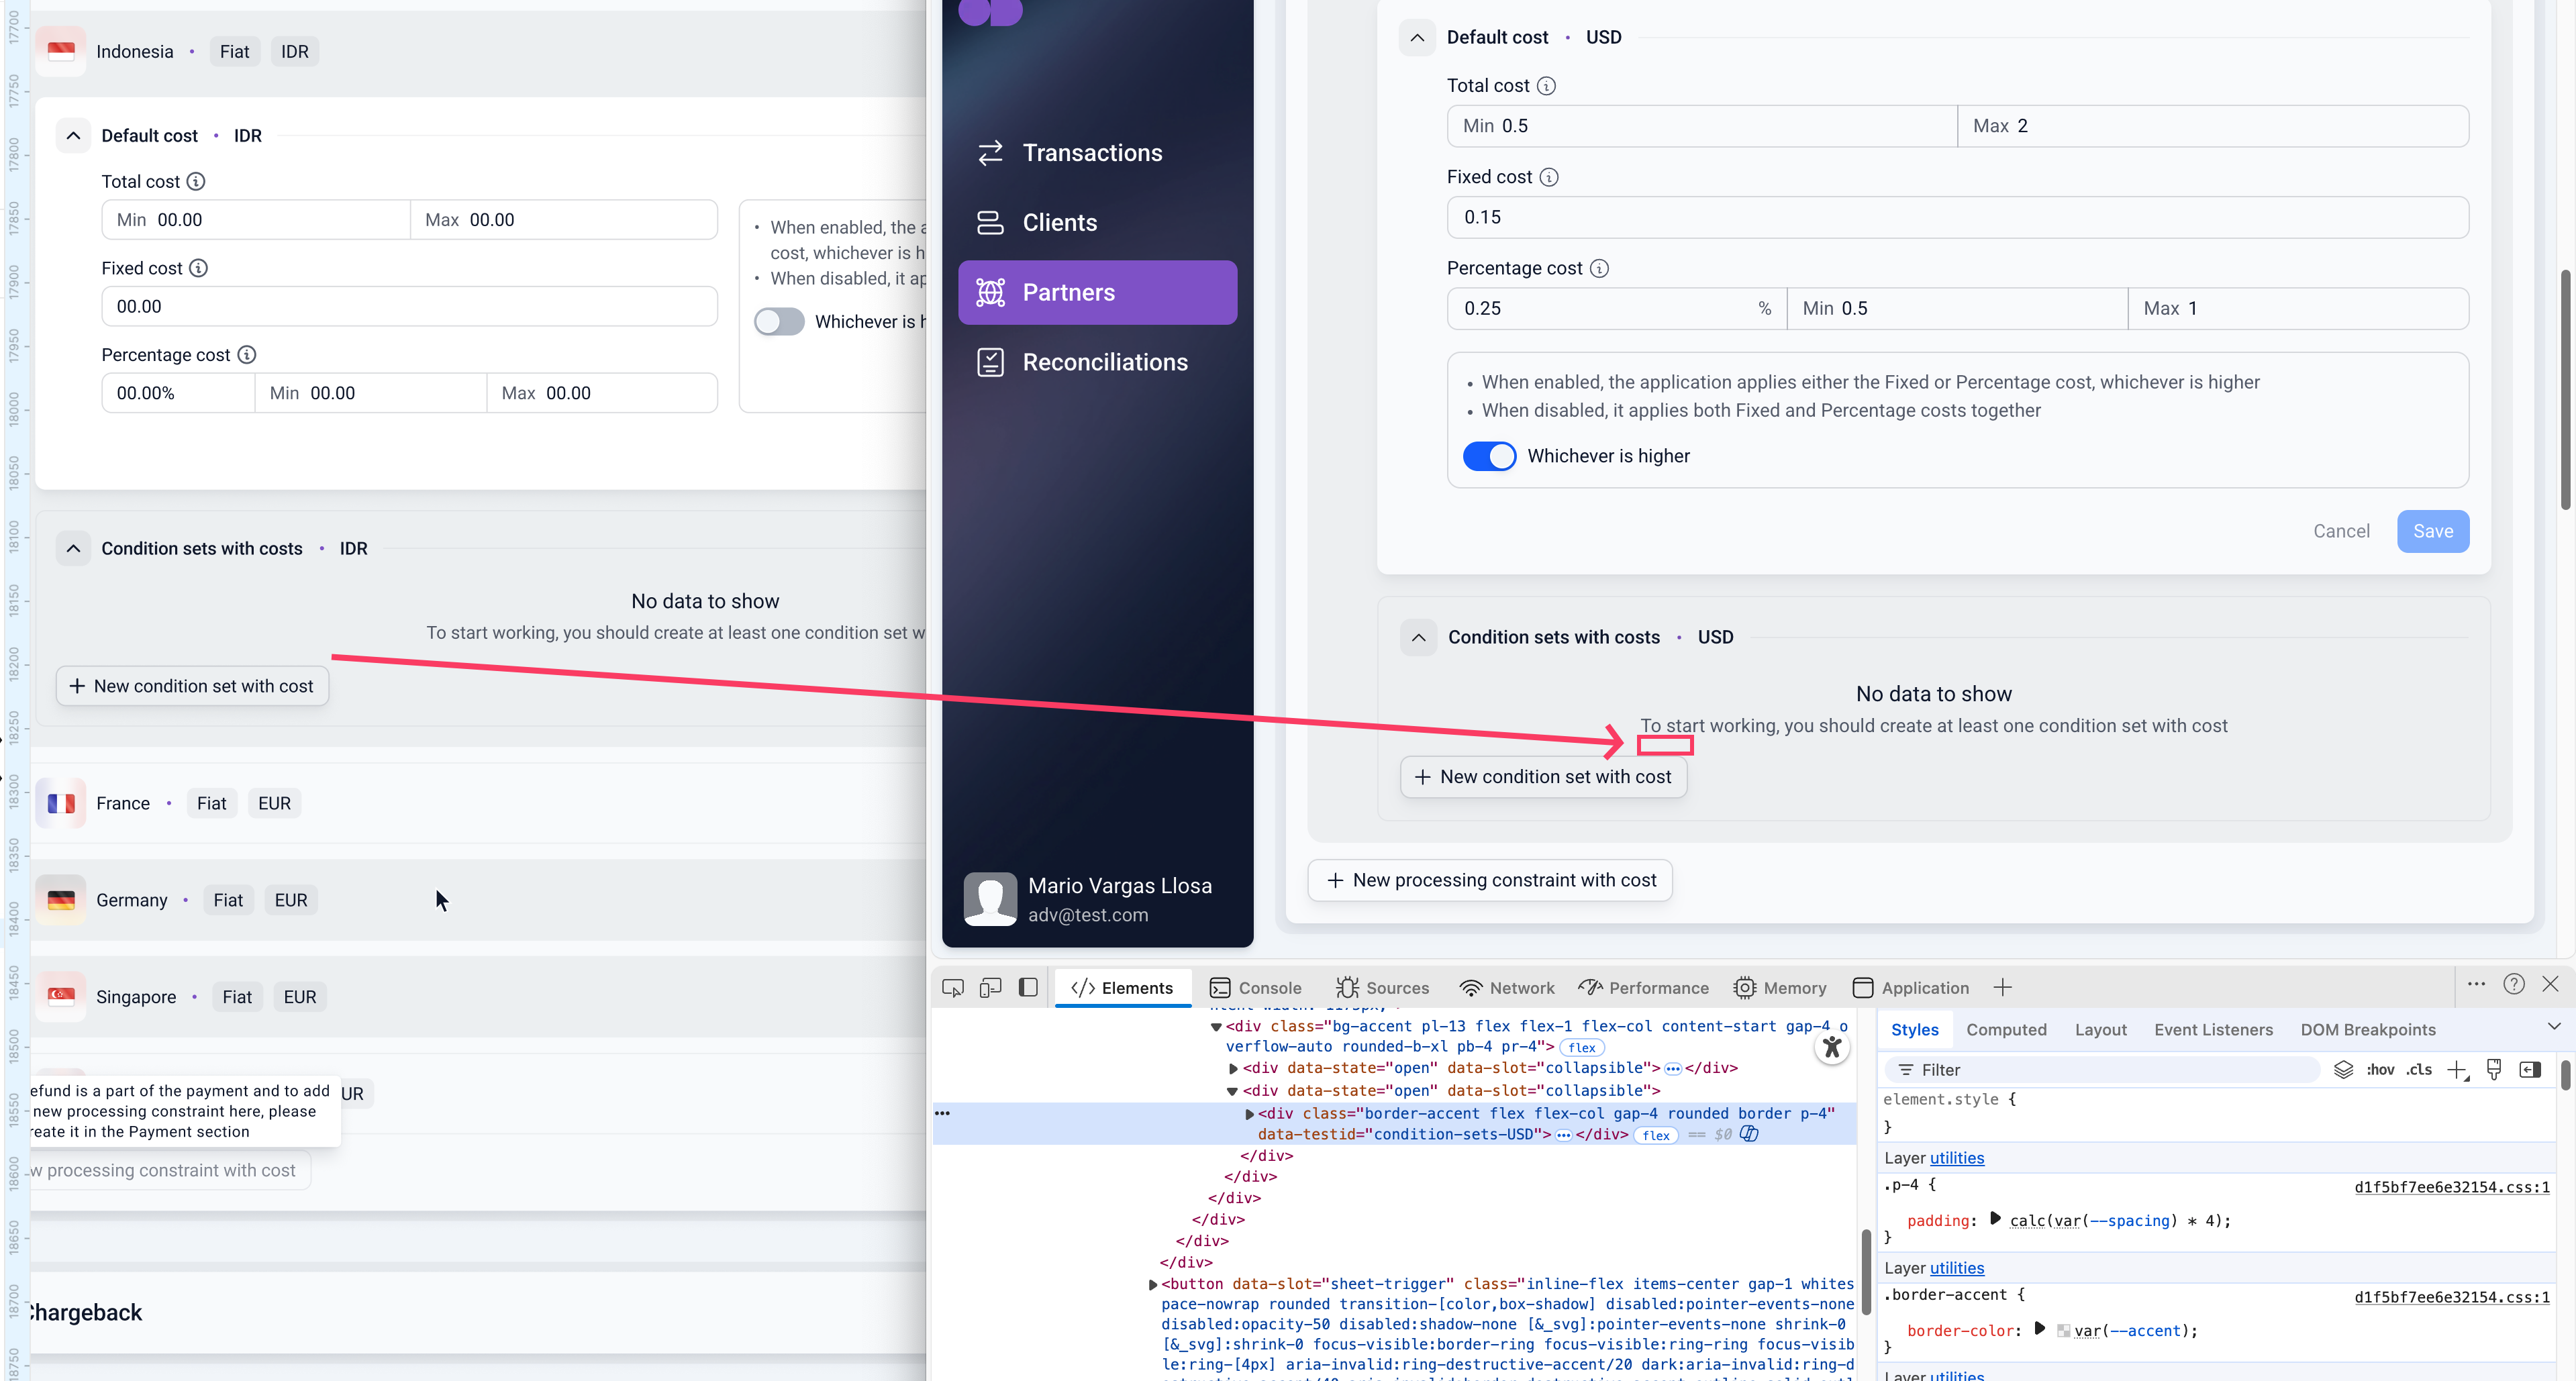Click the info icon next to USD Fixed cost
This screenshot has height=1381, width=2576.
point(1549,177)
